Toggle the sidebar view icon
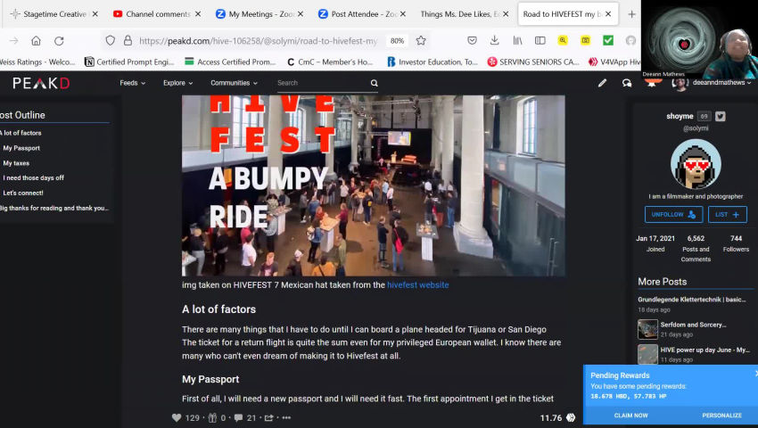This screenshot has height=428, width=758. 540,41
